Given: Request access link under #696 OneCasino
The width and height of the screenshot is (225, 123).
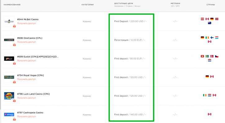Looking at the screenshot, I should [x=27, y=42].
